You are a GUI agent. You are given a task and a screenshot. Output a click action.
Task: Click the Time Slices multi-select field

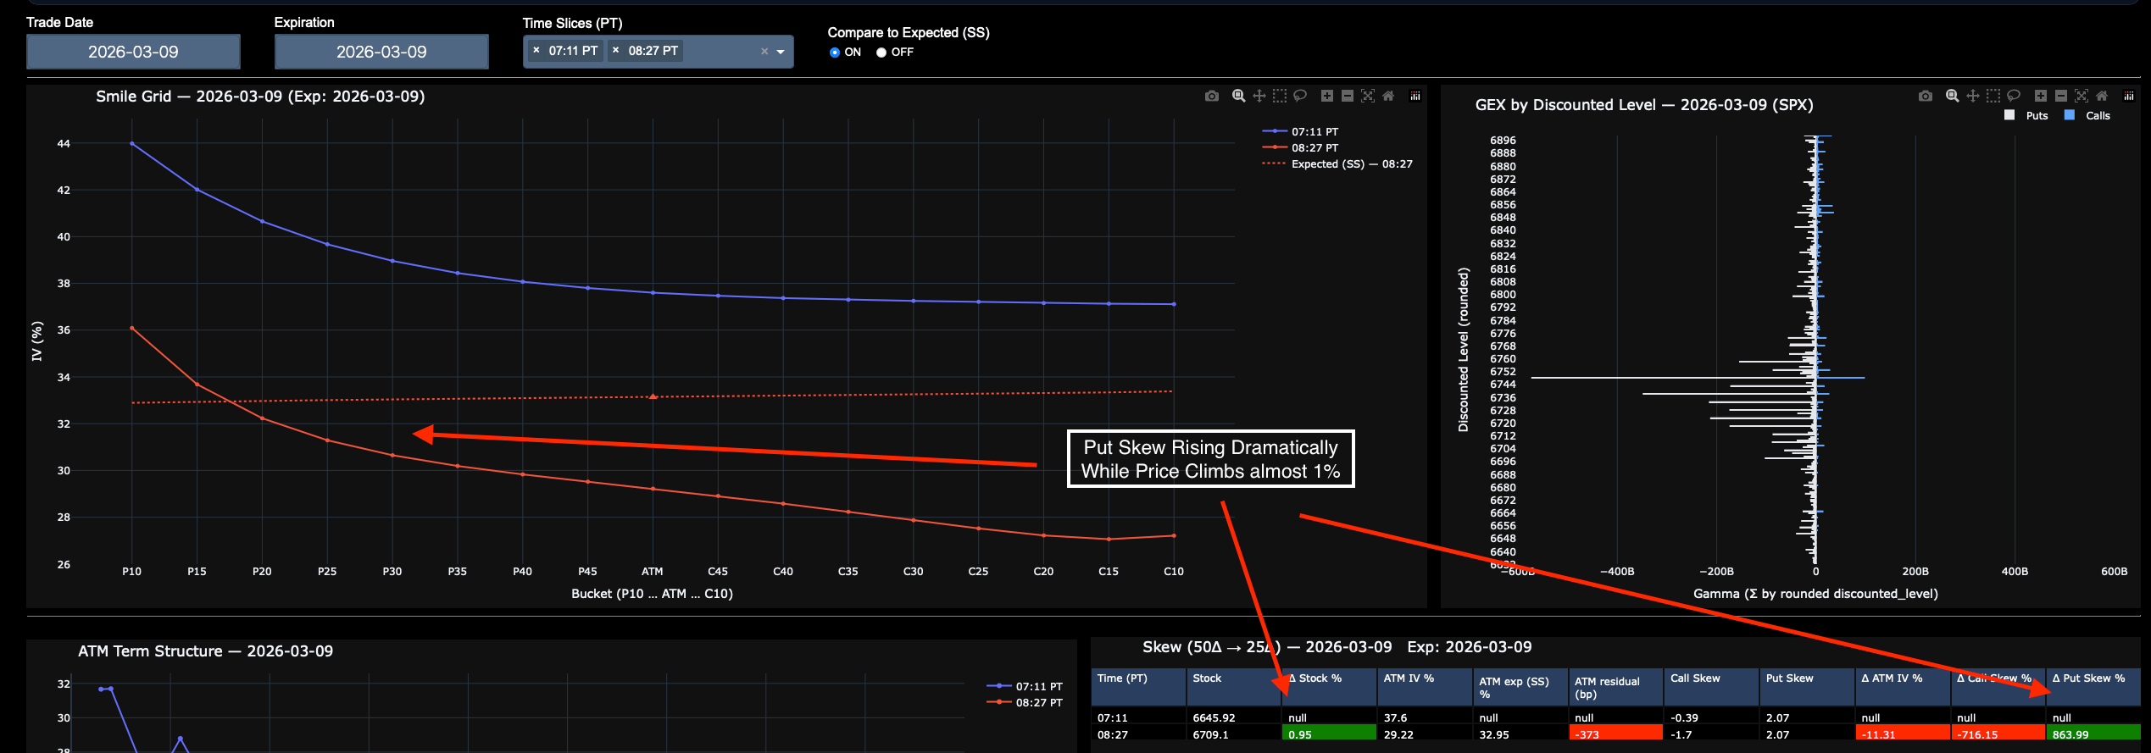click(658, 52)
